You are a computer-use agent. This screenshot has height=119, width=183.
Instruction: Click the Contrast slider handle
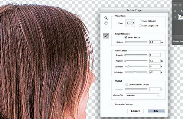[128, 67]
